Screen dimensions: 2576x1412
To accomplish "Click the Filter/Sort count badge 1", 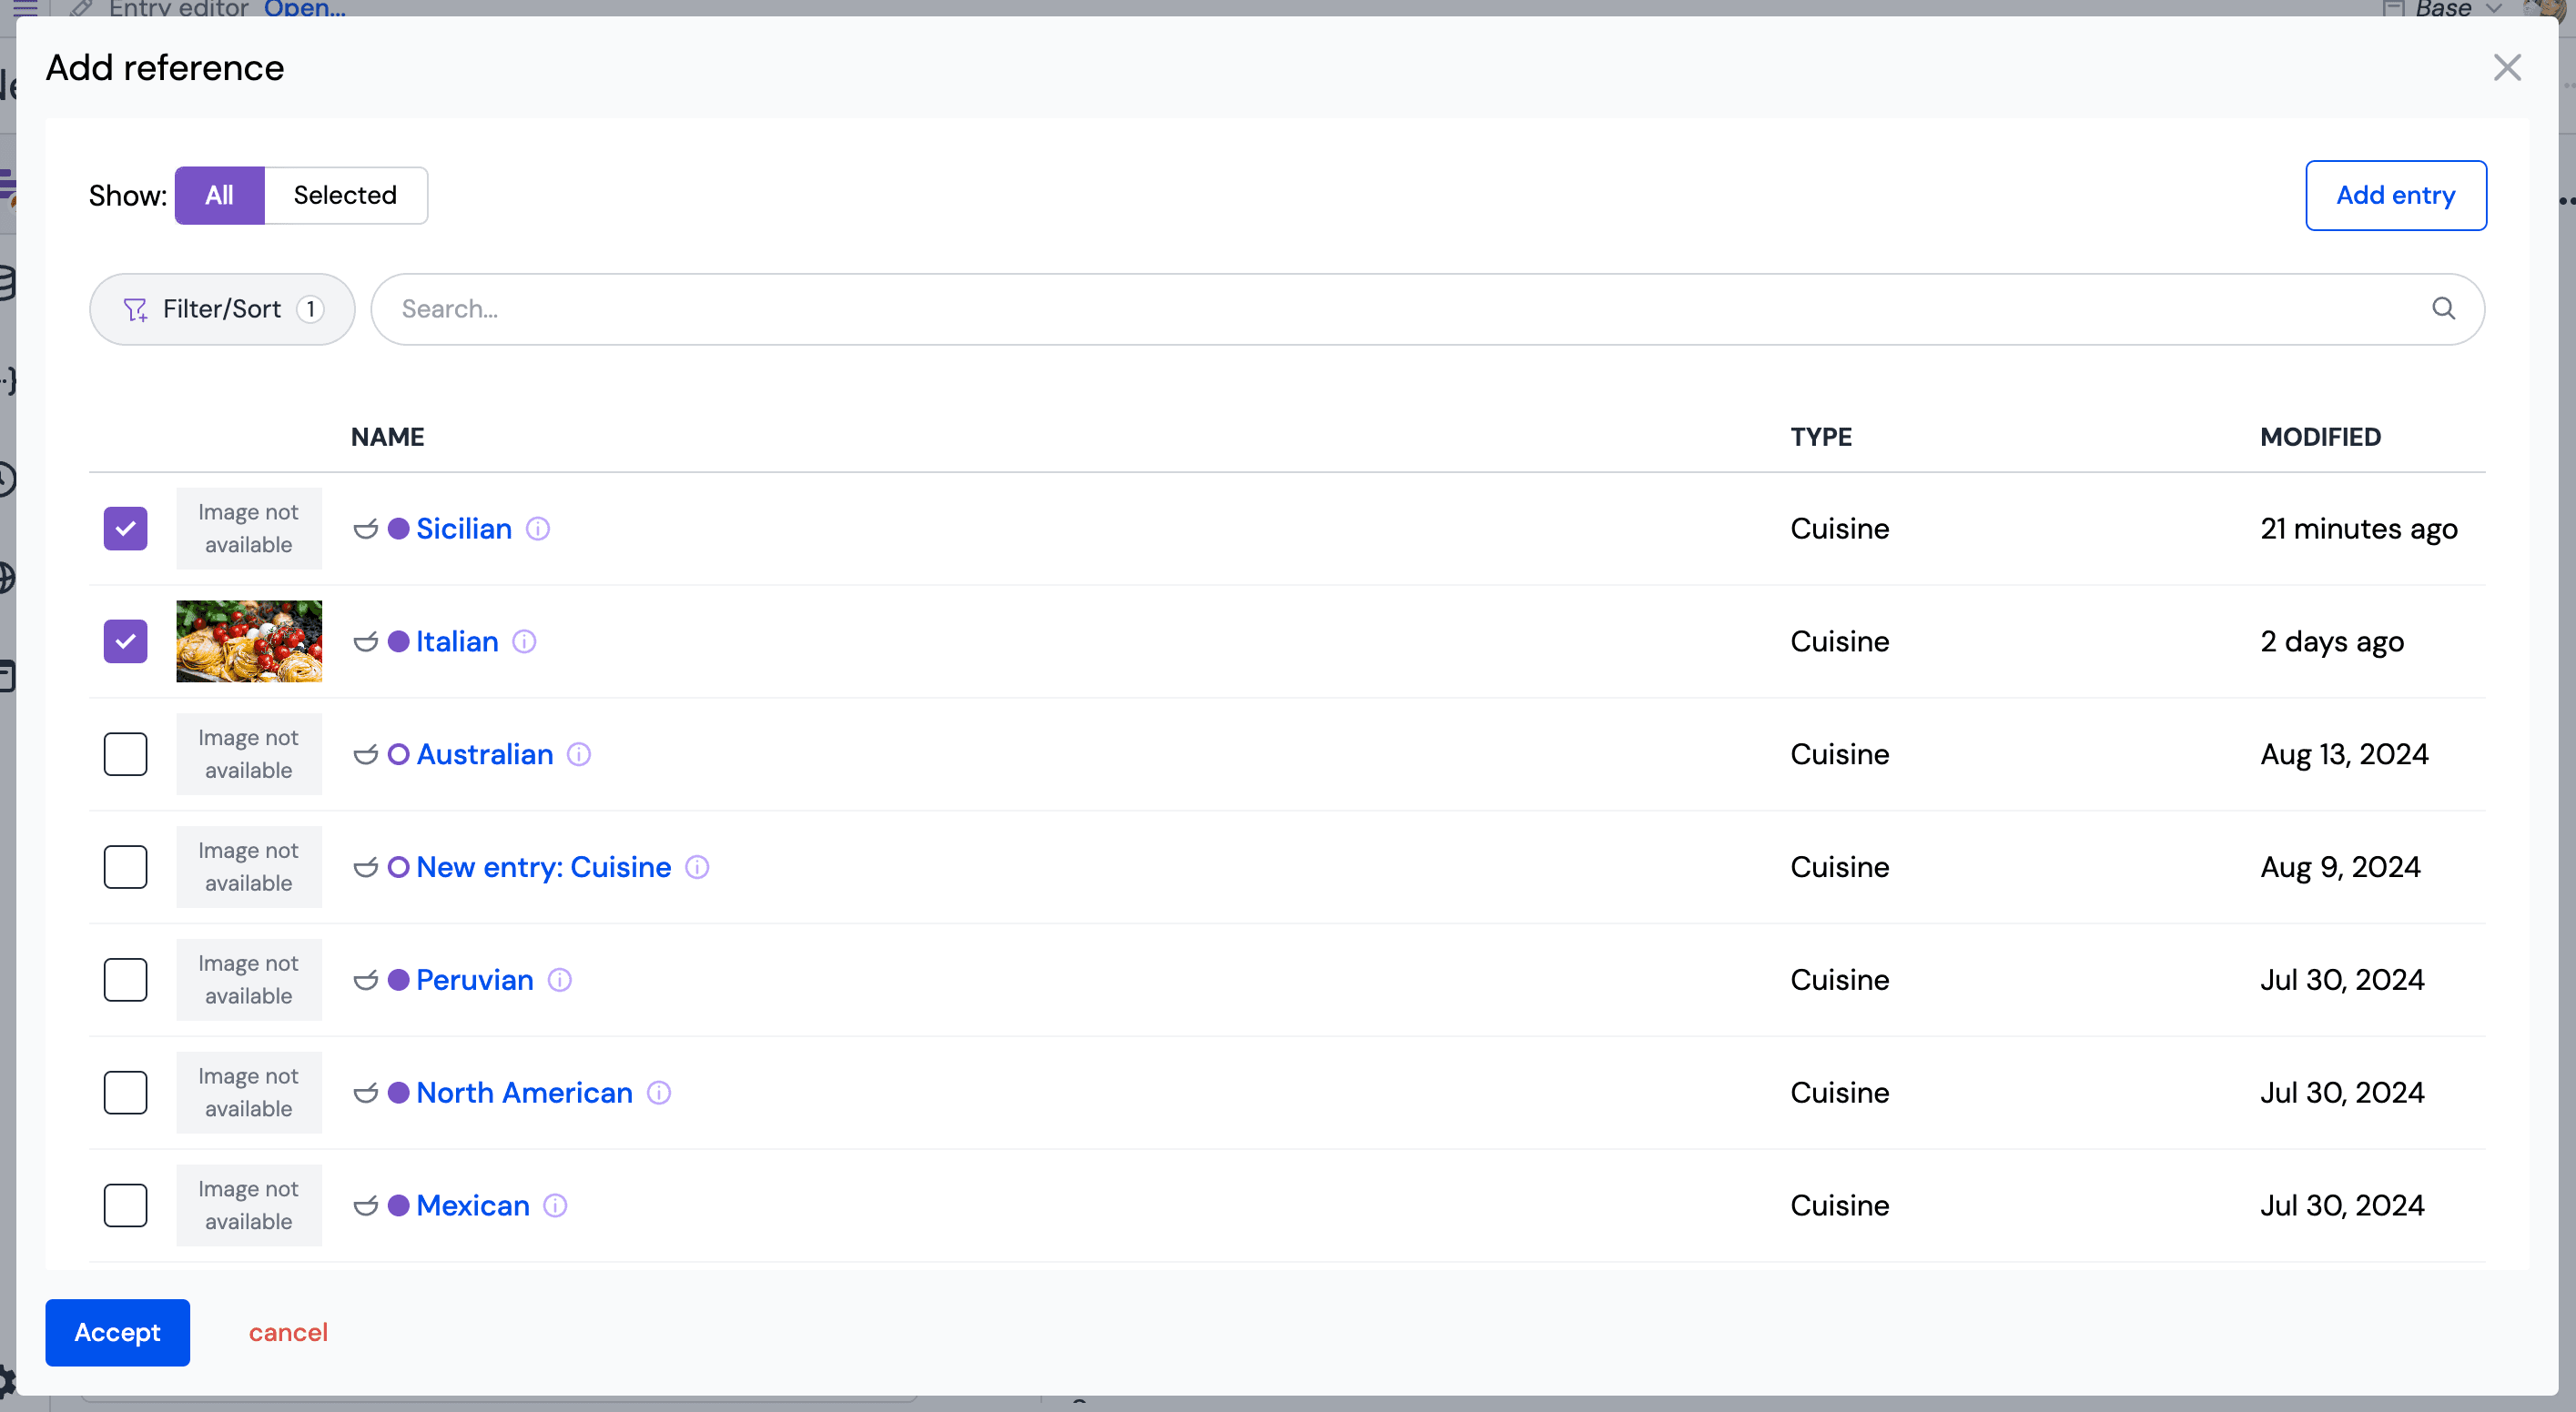I will (x=310, y=309).
